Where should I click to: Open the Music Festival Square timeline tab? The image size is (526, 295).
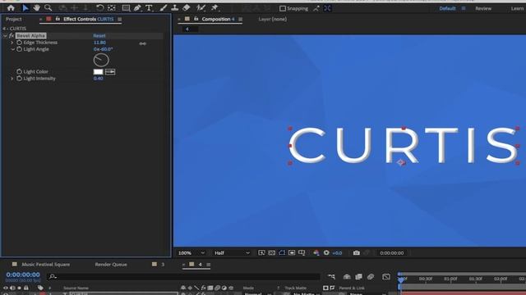[46, 264]
